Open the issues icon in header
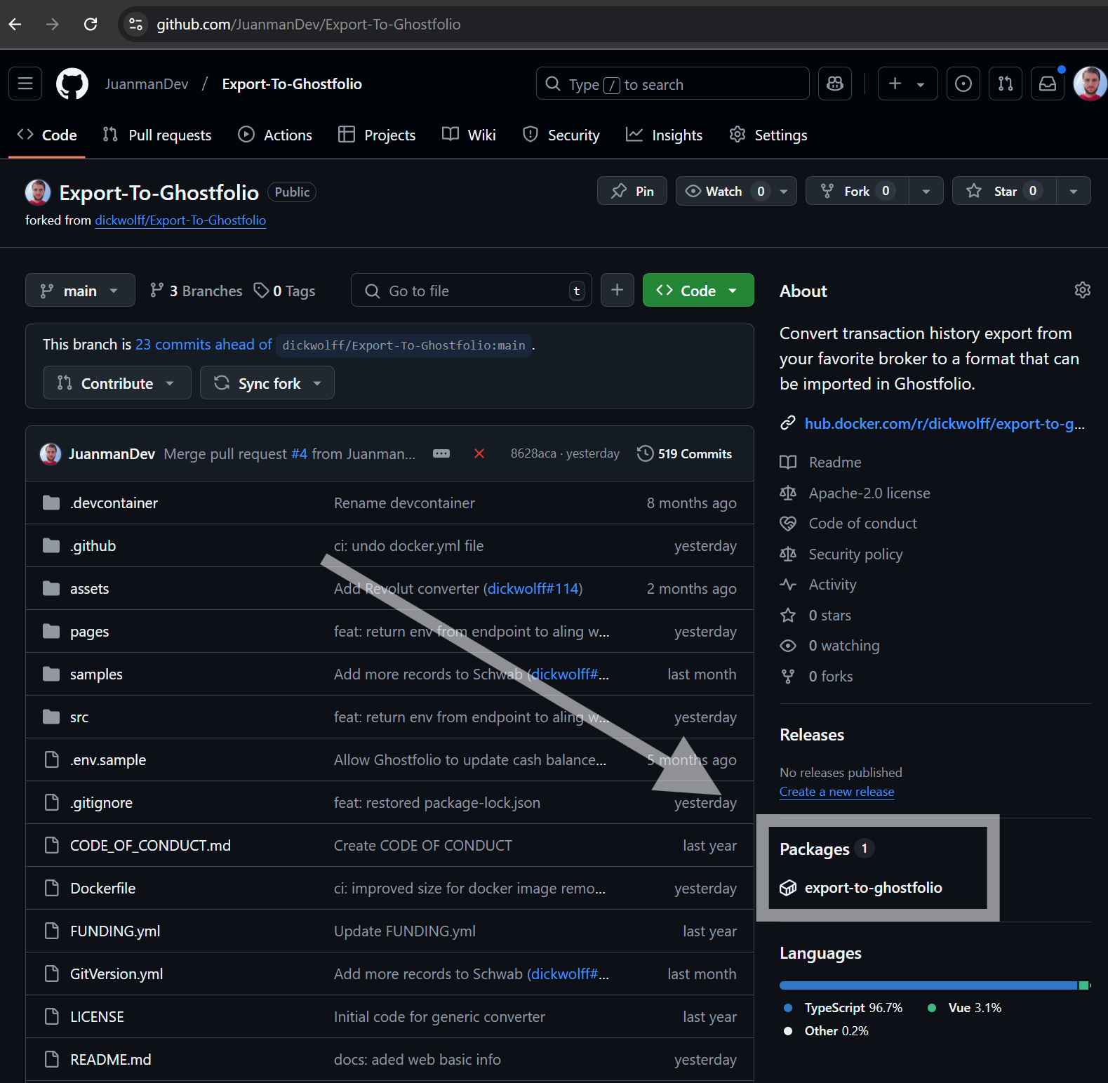This screenshot has height=1083, width=1108. (x=963, y=84)
